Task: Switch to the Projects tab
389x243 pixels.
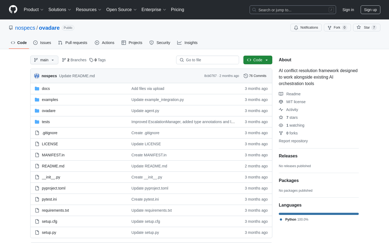Action: point(132,43)
